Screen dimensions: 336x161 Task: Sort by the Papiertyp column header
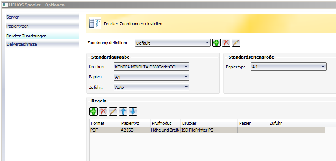click(135, 123)
